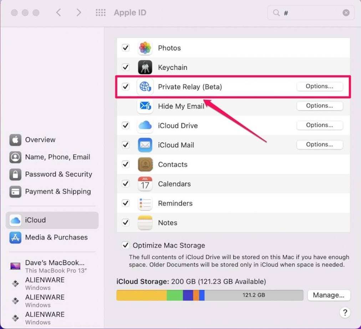Toggle the Reminders checkbox
This screenshot has width=361, height=329.
pyautogui.click(x=126, y=203)
